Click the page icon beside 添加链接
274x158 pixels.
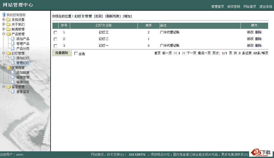13,72
